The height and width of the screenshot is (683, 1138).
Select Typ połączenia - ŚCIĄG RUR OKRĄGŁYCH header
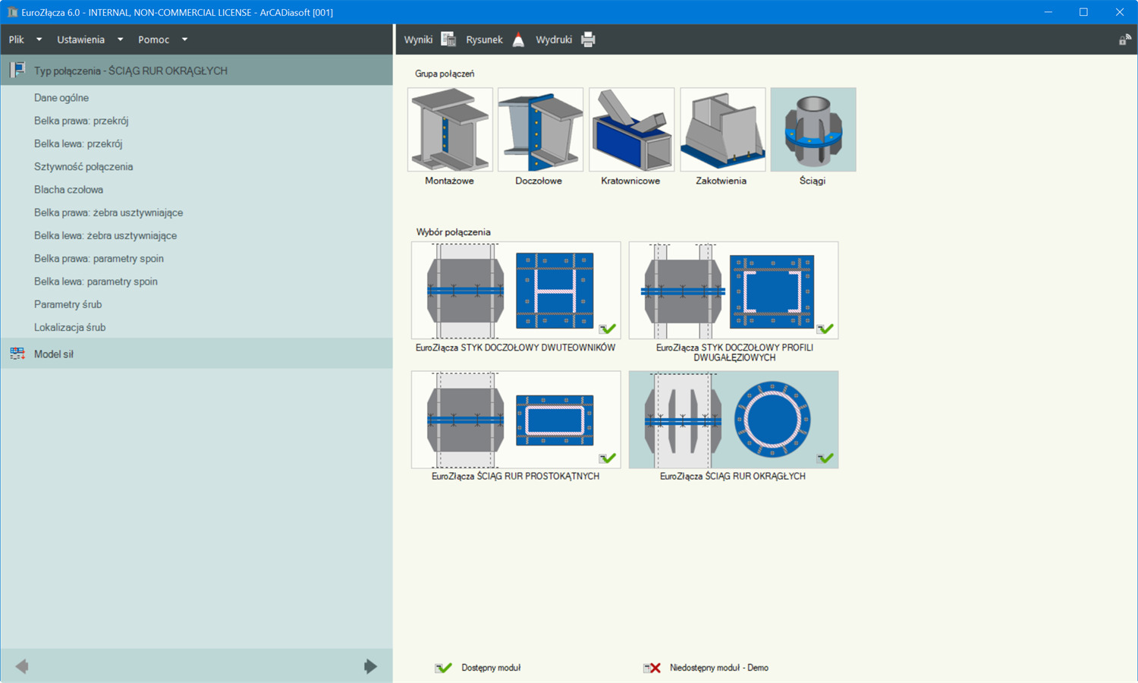[196, 70]
